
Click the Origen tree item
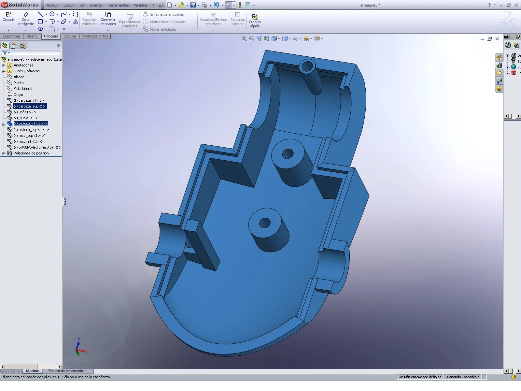pyautogui.click(x=19, y=94)
